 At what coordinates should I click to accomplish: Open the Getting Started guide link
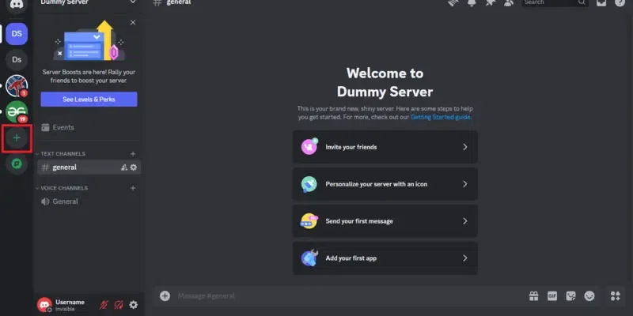pyautogui.click(x=441, y=117)
